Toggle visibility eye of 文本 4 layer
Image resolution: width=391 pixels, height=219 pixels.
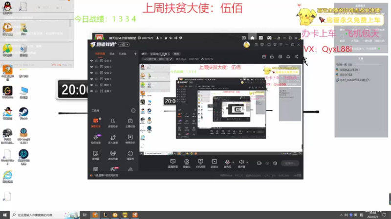[91, 60]
